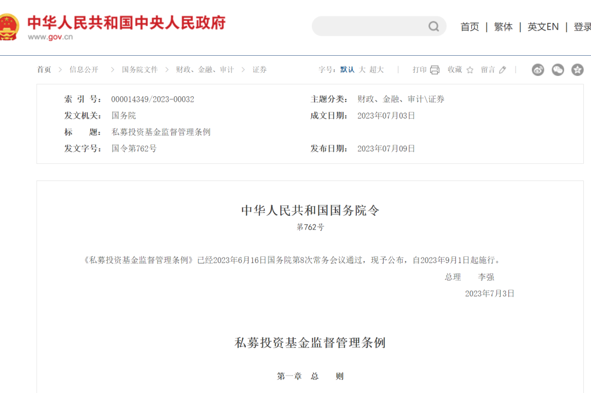Set font size to 大 (large)
Screen dimensions: 591x393
pos(362,70)
